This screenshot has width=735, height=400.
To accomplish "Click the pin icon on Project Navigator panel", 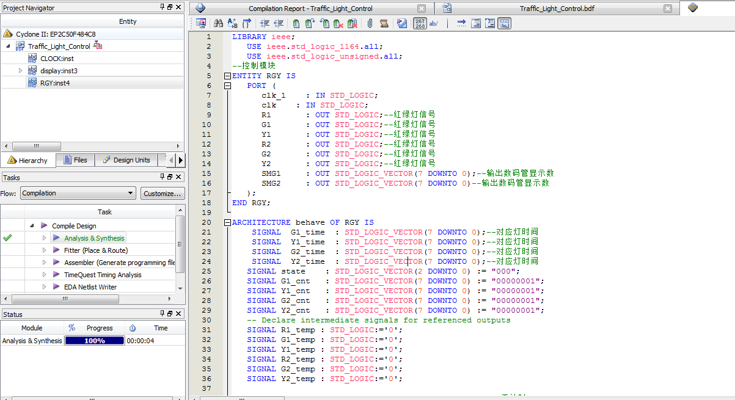I will tap(163, 7).
